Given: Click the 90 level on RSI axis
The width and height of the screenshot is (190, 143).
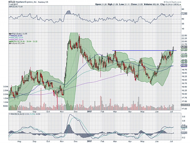Looking at the screenshot, I should click(x=183, y=9).
